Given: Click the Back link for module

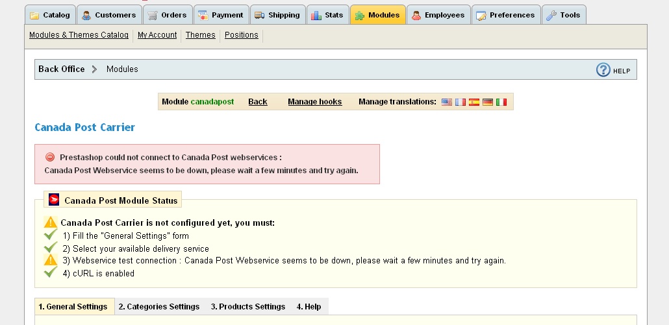Looking at the screenshot, I should pyautogui.click(x=258, y=102).
